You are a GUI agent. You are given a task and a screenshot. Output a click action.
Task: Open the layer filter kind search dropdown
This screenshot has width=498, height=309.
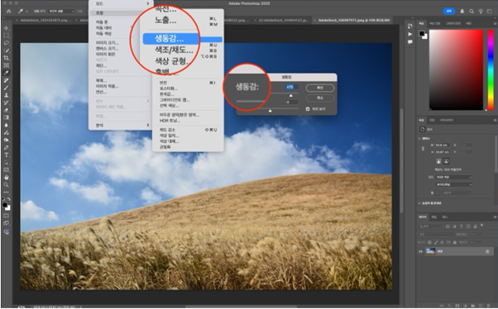430,226
